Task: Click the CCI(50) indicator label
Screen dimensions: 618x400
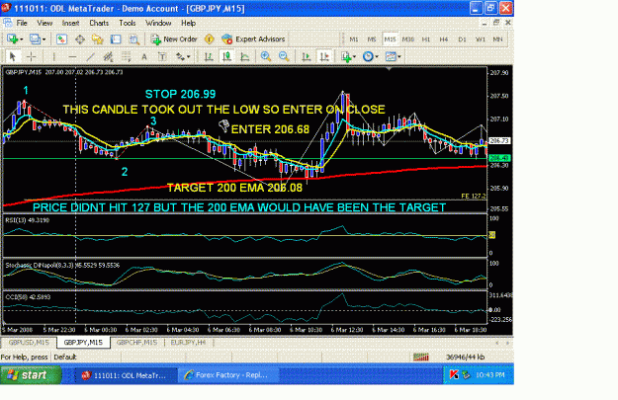Action: pyautogui.click(x=28, y=297)
